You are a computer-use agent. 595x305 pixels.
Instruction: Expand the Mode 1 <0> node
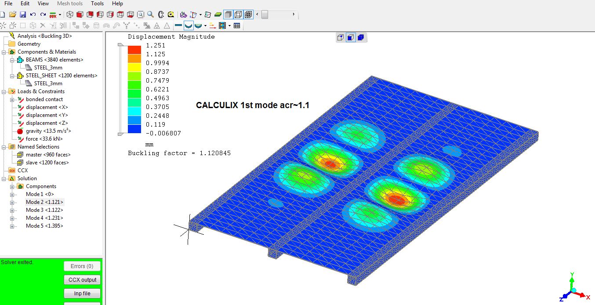coord(12,194)
